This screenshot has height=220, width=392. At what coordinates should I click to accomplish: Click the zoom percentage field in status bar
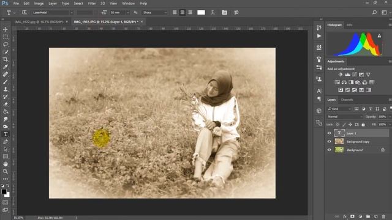[19, 218]
